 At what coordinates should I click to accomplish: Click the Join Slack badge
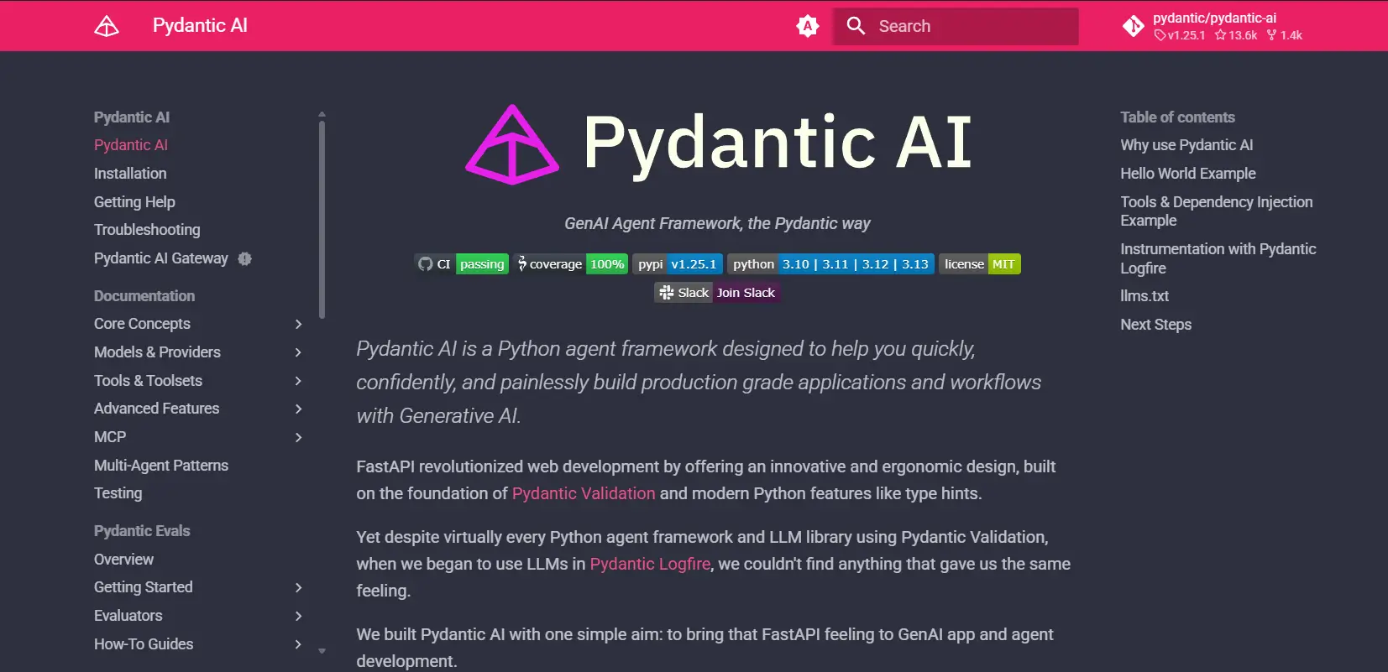(x=717, y=293)
